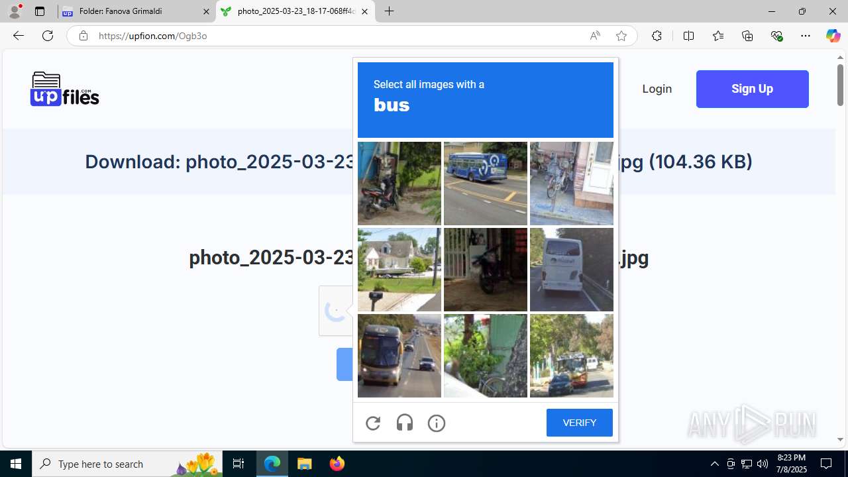Screen dimensions: 848x477
Task: Open the Login link
Action: [x=657, y=89]
